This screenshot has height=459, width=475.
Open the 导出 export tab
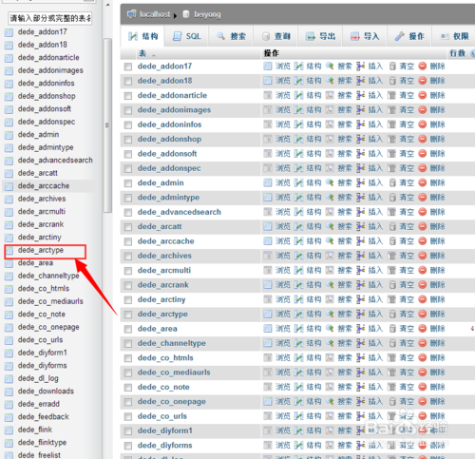point(320,36)
